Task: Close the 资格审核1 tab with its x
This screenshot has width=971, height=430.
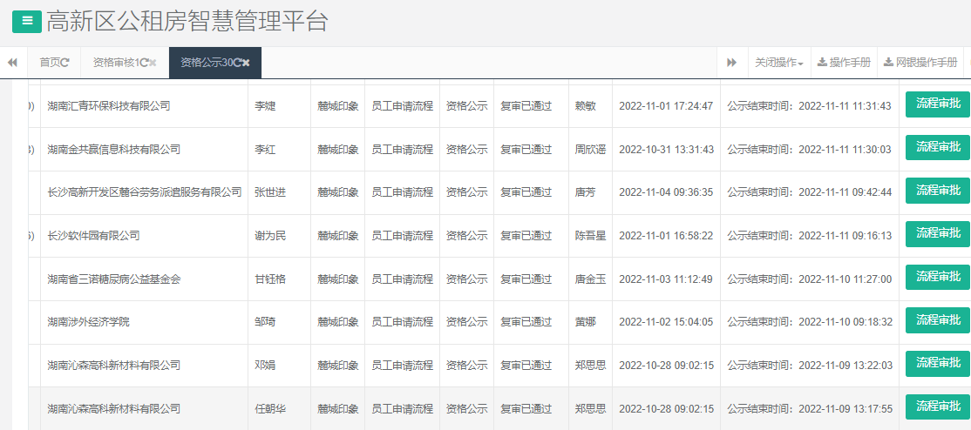Action: [153, 63]
